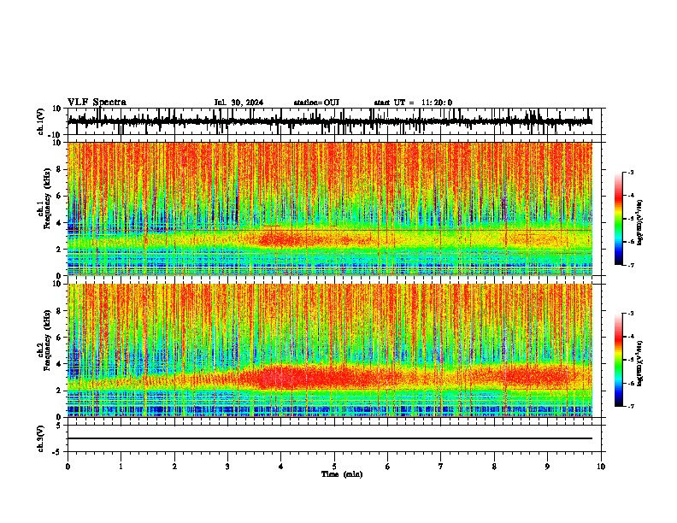Click the "6" kHz tick on ch.2 spectrogram axis
This screenshot has width=677, height=523.
(x=59, y=337)
